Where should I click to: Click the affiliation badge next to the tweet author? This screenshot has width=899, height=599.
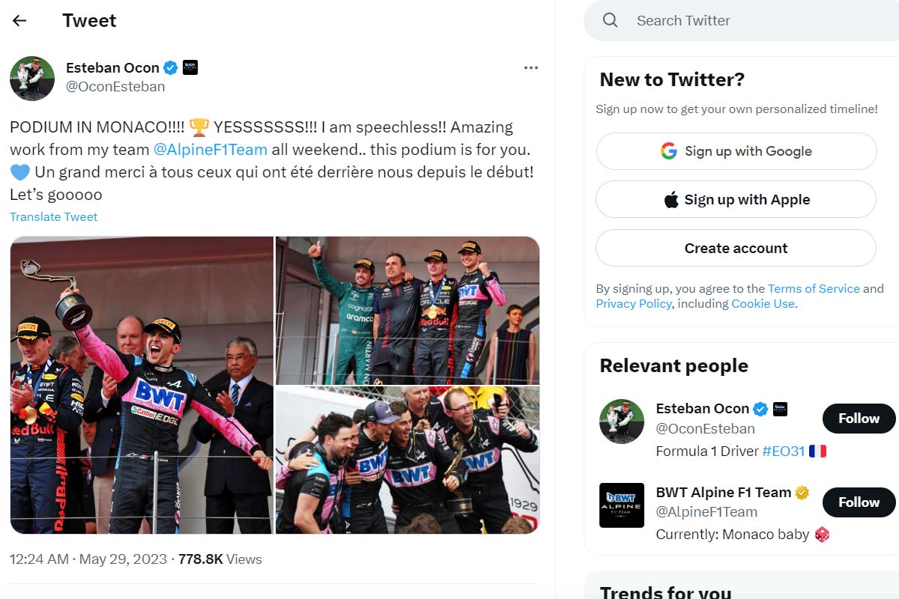(x=190, y=68)
